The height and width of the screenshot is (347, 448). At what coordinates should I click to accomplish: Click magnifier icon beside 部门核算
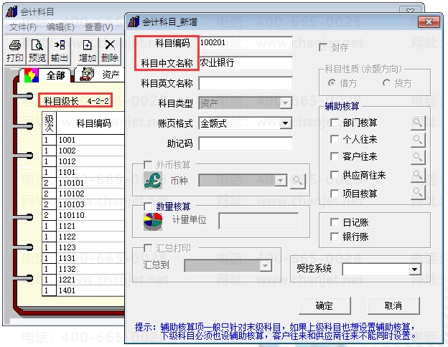coord(418,123)
